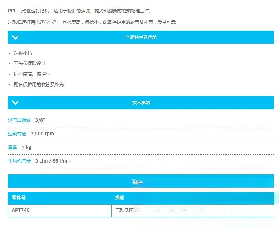Open the 平均耗气量 parameter link
Screen dimensions: 279x228
click(19, 161)
